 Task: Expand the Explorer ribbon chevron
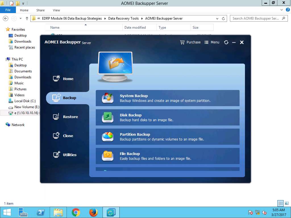(282, 10)
